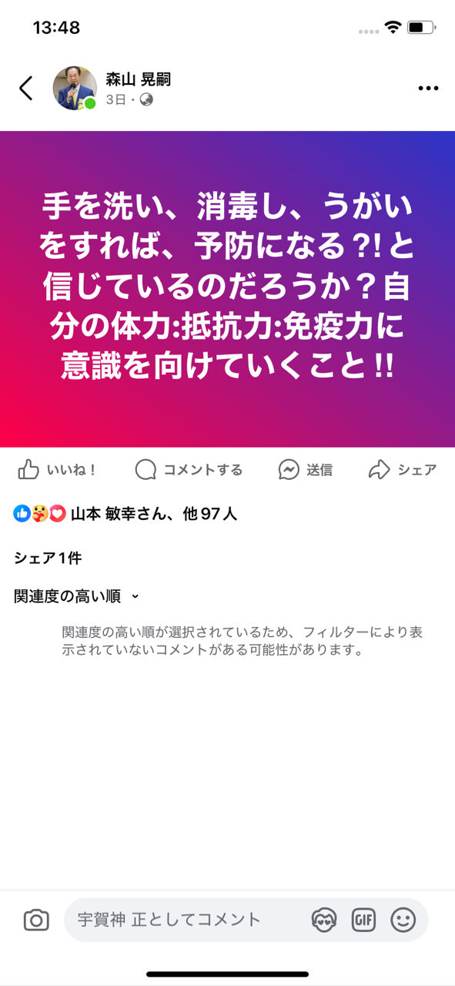The height and width of the screenshot is (986, 455).
Task: Open the camera icon in comment bar
Action: [36, 920]
